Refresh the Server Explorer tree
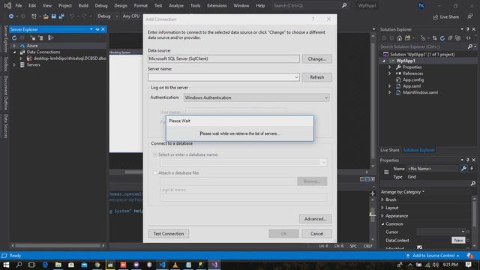This screenshot has height=270, width=480. [x=14, y=38]
